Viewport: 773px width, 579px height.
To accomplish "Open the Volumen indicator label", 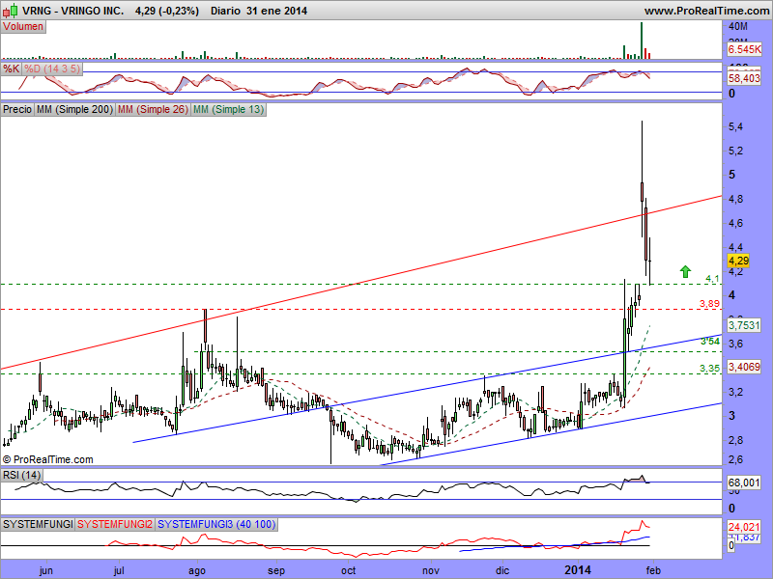I will [23, 27].
